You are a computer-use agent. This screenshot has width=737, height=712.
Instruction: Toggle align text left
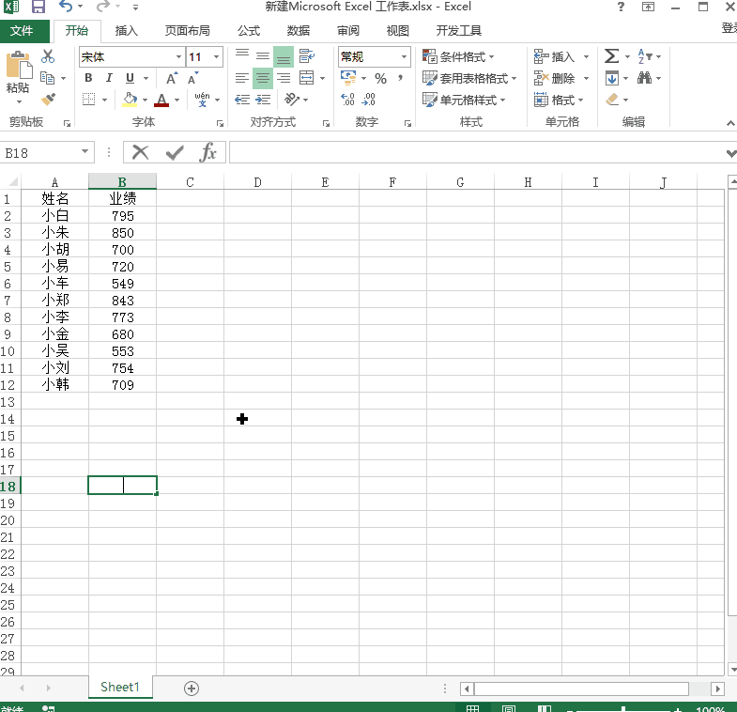click(x=242, y=78)
